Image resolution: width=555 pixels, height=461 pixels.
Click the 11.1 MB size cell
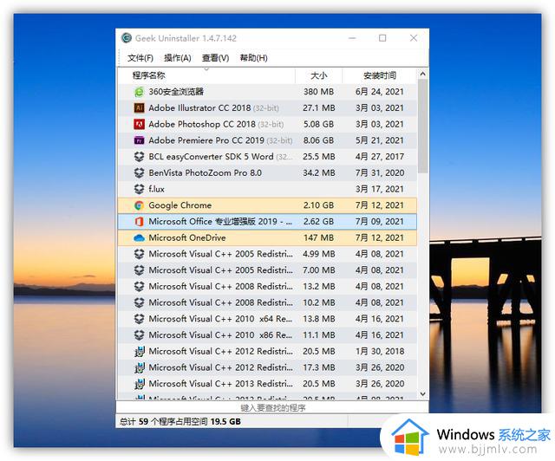pyautogui.click(x=318, y=335)
